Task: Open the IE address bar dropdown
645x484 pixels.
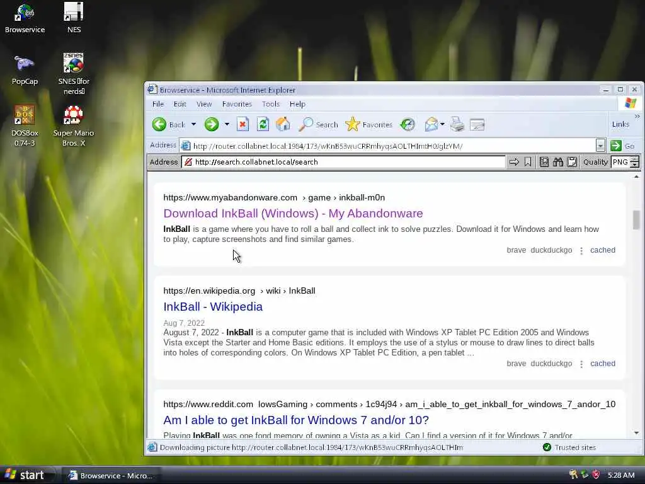Action: tap(600, 146)
